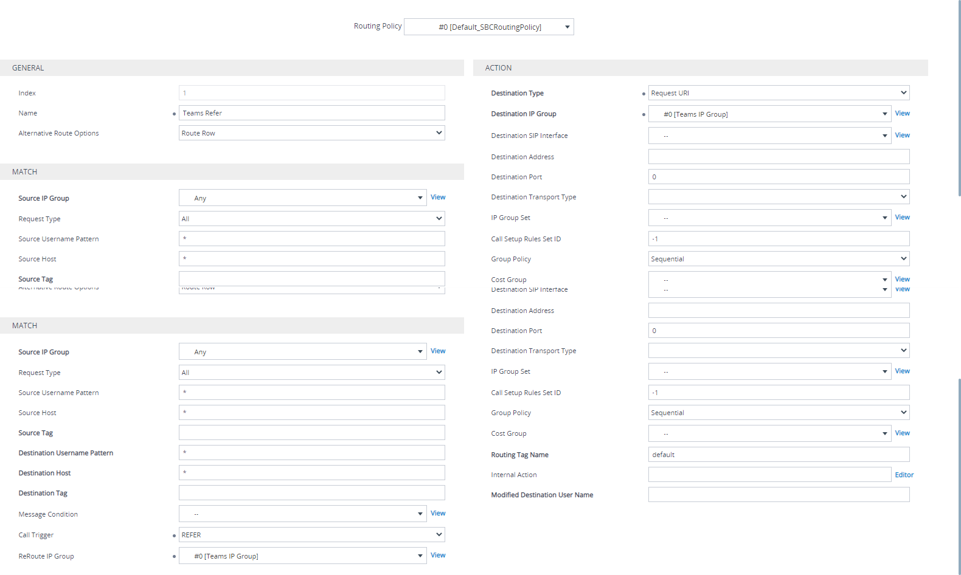Click Source Username Pattern field in second MATCH section
961x575 pixels.
pos(311,393)
